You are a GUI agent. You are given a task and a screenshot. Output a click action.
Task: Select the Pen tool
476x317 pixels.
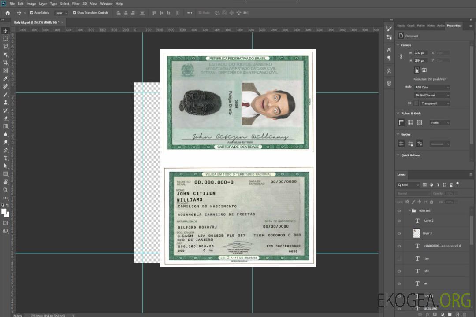[5, 150]
